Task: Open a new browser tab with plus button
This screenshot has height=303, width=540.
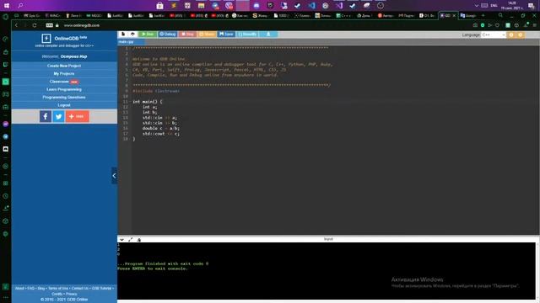Action: 483,15
